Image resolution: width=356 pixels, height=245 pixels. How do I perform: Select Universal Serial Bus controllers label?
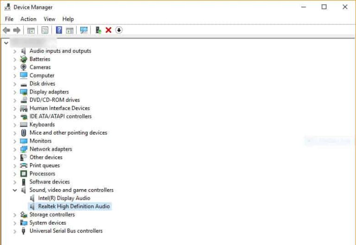66,231
